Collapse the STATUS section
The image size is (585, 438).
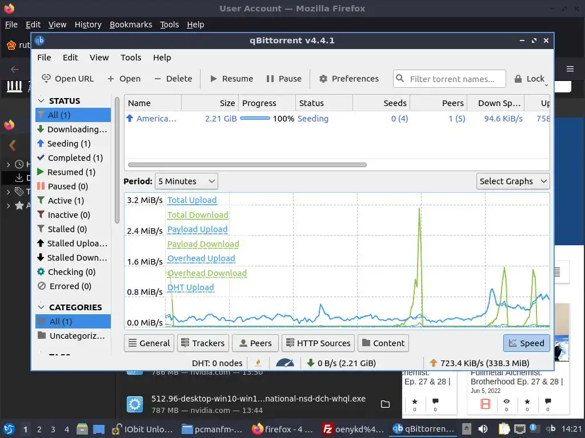click(41, 101)
